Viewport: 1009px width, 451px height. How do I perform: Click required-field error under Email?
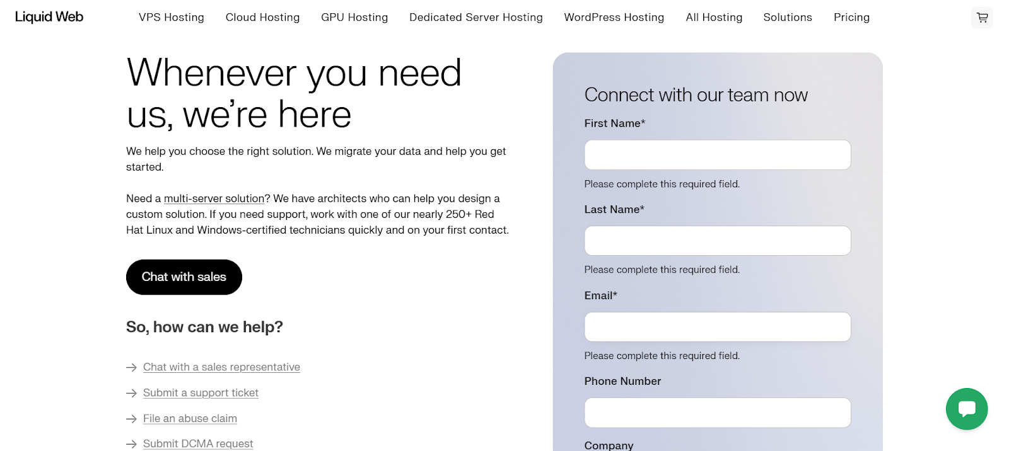(x=662, y=356)
